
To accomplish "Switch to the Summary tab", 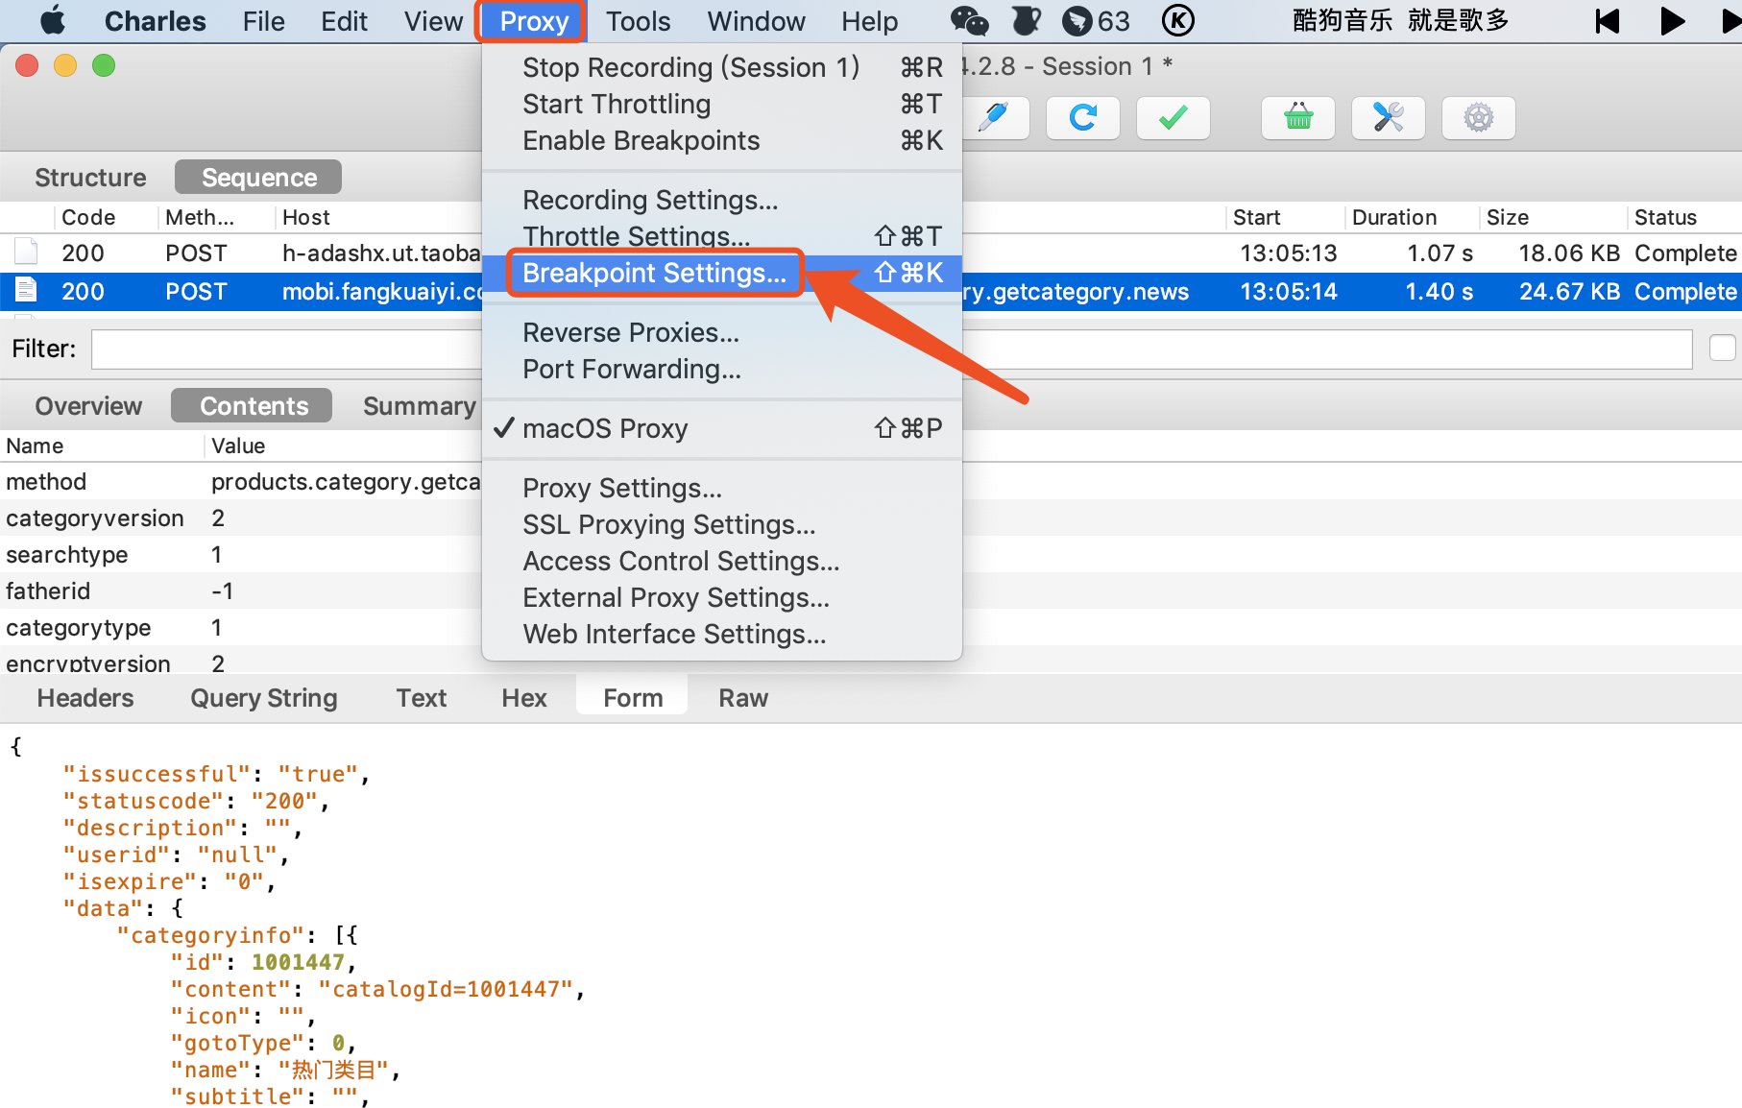I will 419,406.
